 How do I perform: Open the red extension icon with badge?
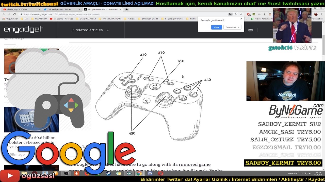click(x=249, y=14)
